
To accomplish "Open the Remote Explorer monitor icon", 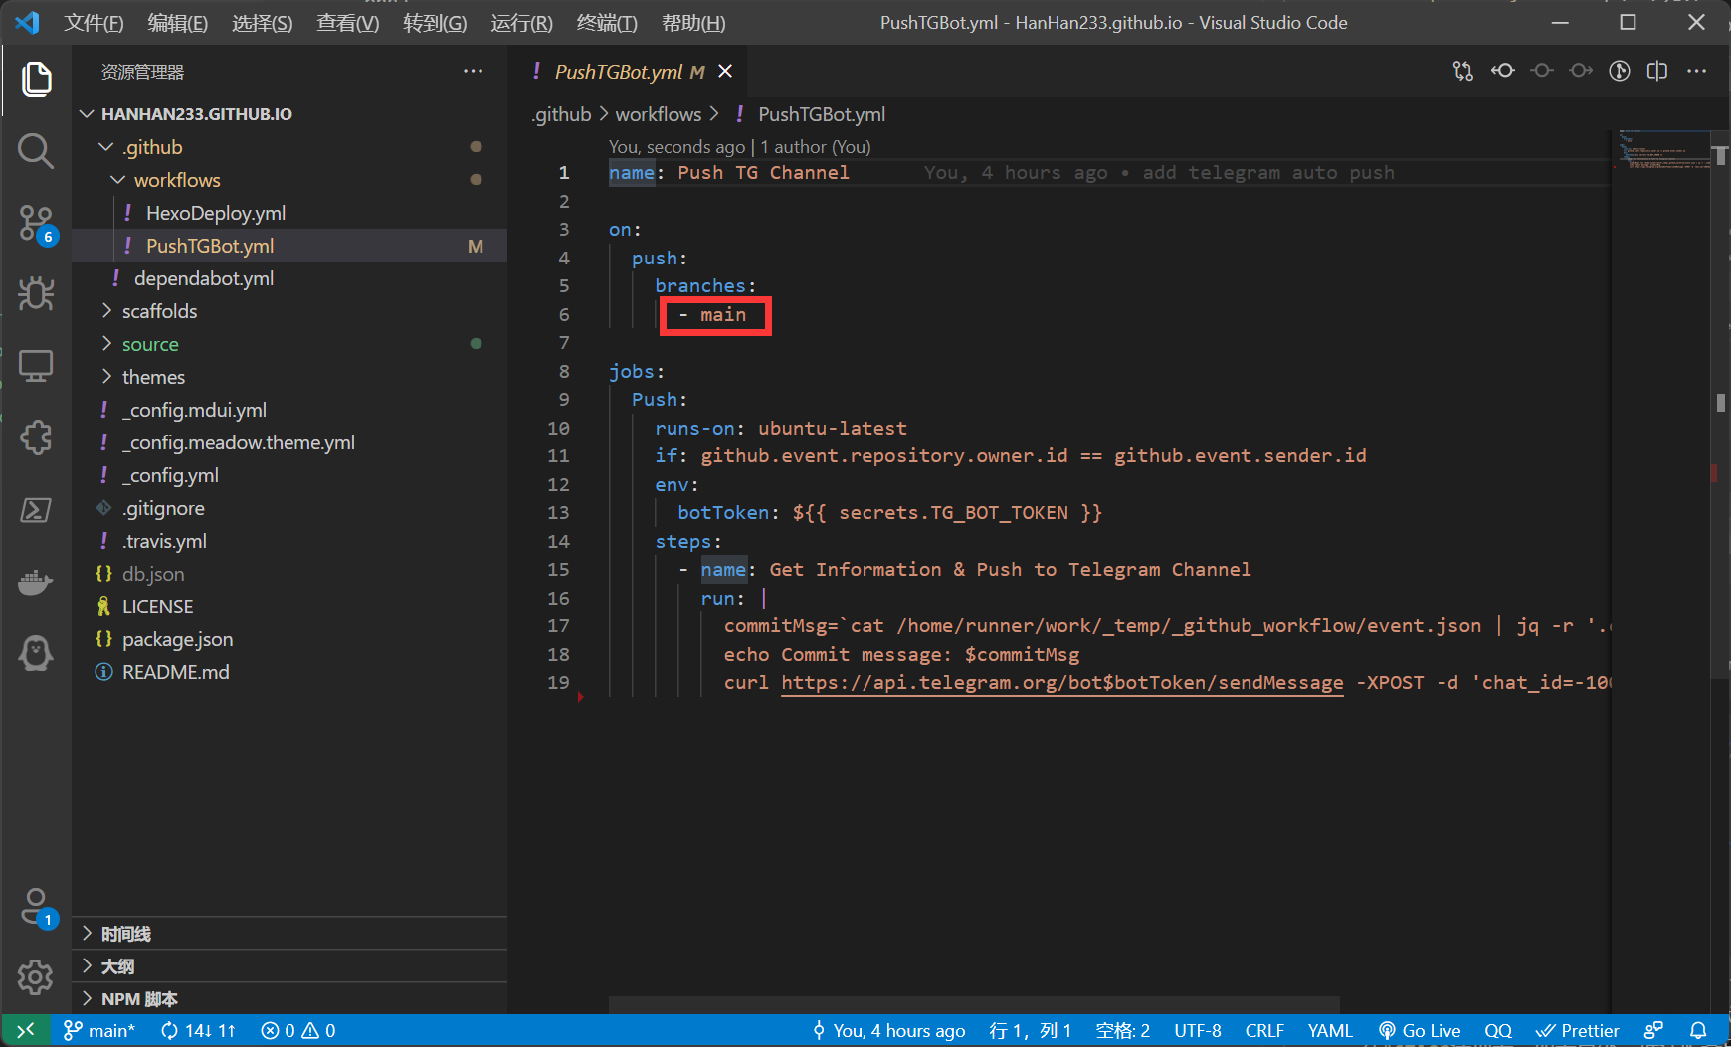I will 36,366.
